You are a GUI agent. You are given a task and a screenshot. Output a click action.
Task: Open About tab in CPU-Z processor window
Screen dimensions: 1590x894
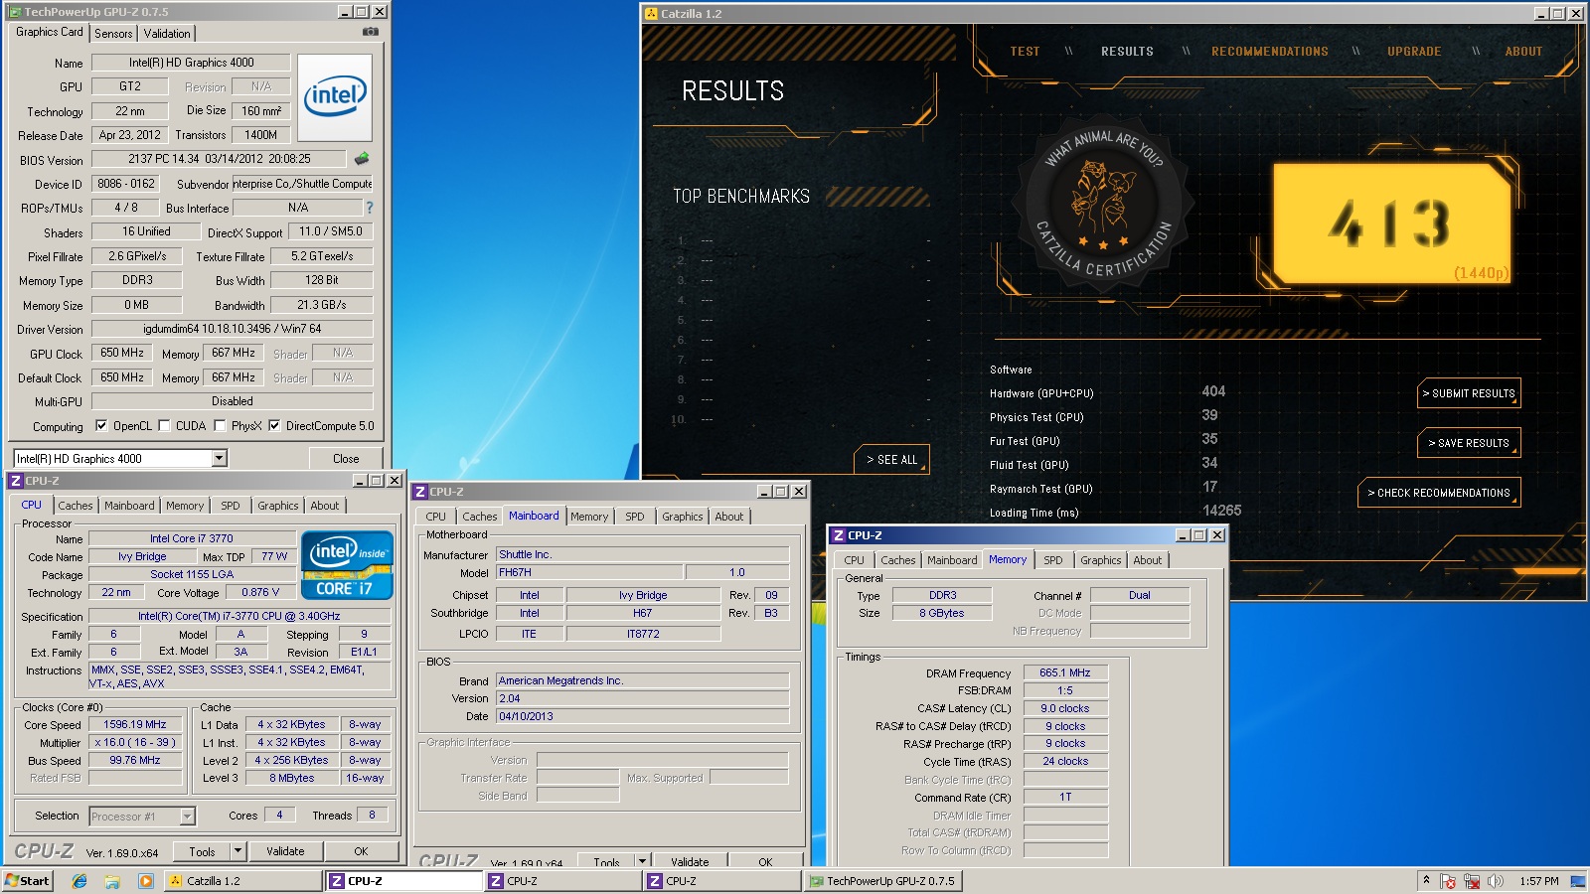[x=325, y=506]
